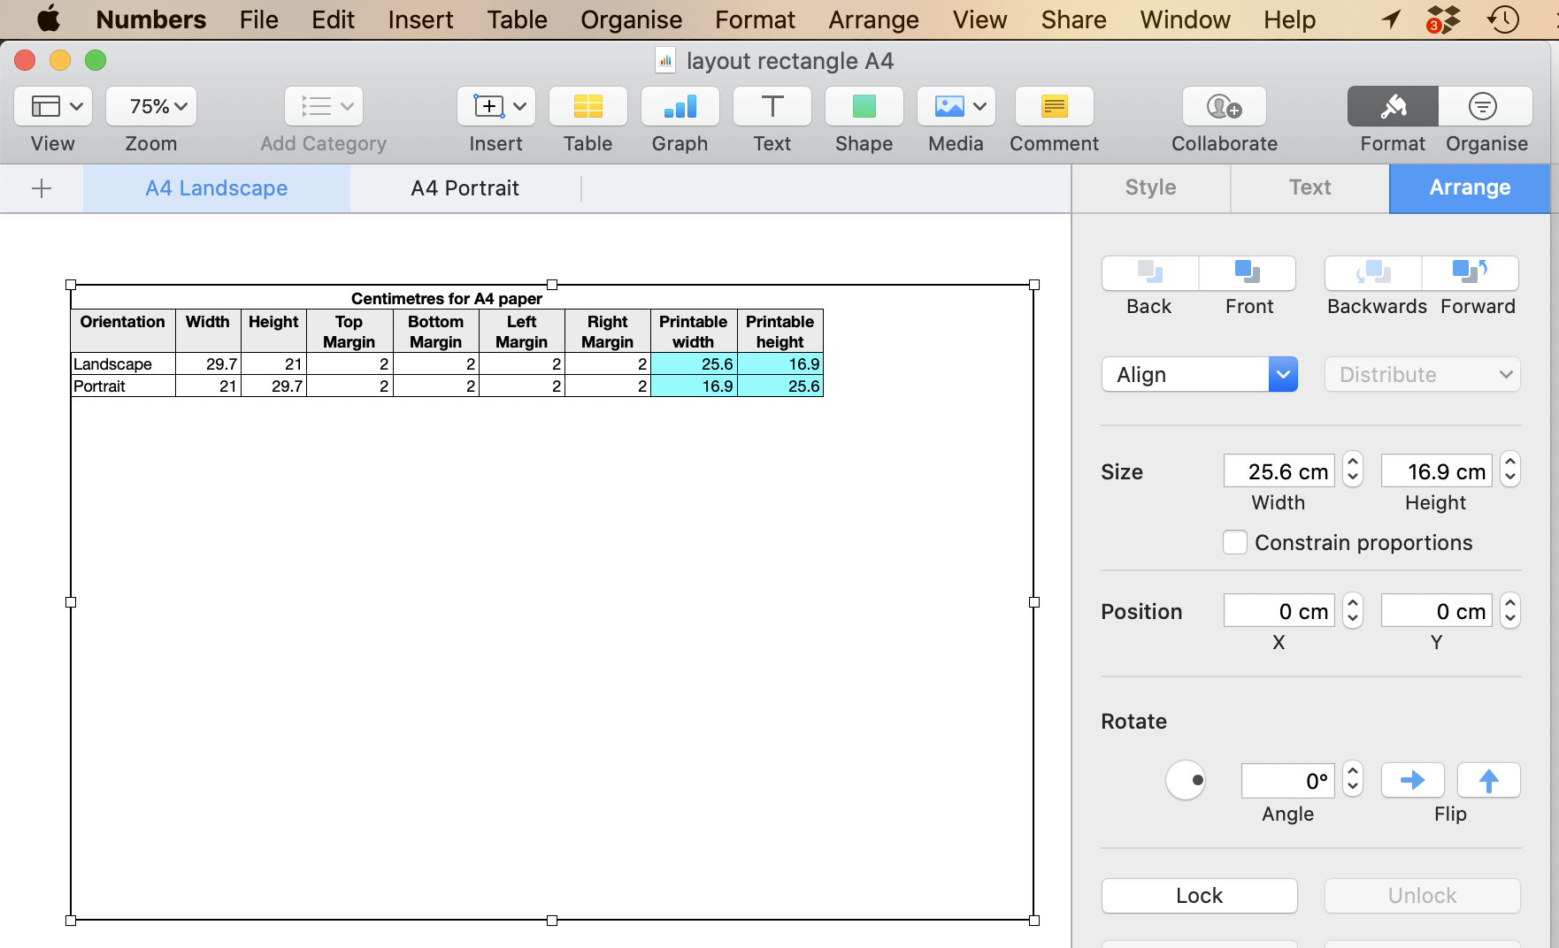Click the location services arrow icon
The image size is (1559, 948).
click(1391, 19)
